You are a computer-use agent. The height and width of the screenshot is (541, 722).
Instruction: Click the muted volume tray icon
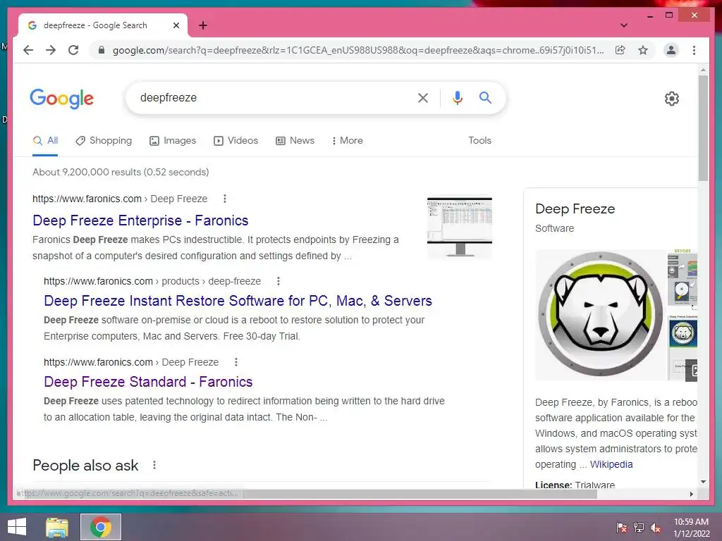point(656,528)
